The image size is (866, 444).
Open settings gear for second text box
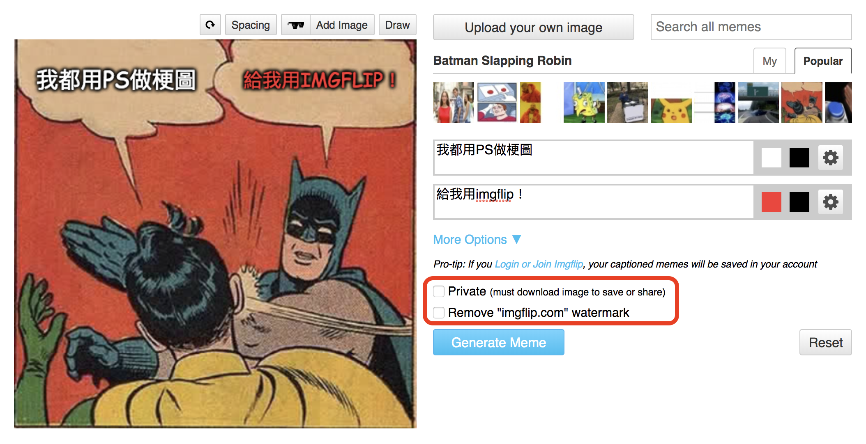click(x=830, y=202)
